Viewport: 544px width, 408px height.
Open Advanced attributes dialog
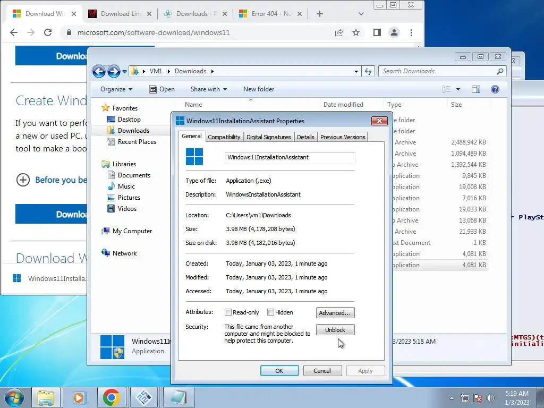click(335, 312)
